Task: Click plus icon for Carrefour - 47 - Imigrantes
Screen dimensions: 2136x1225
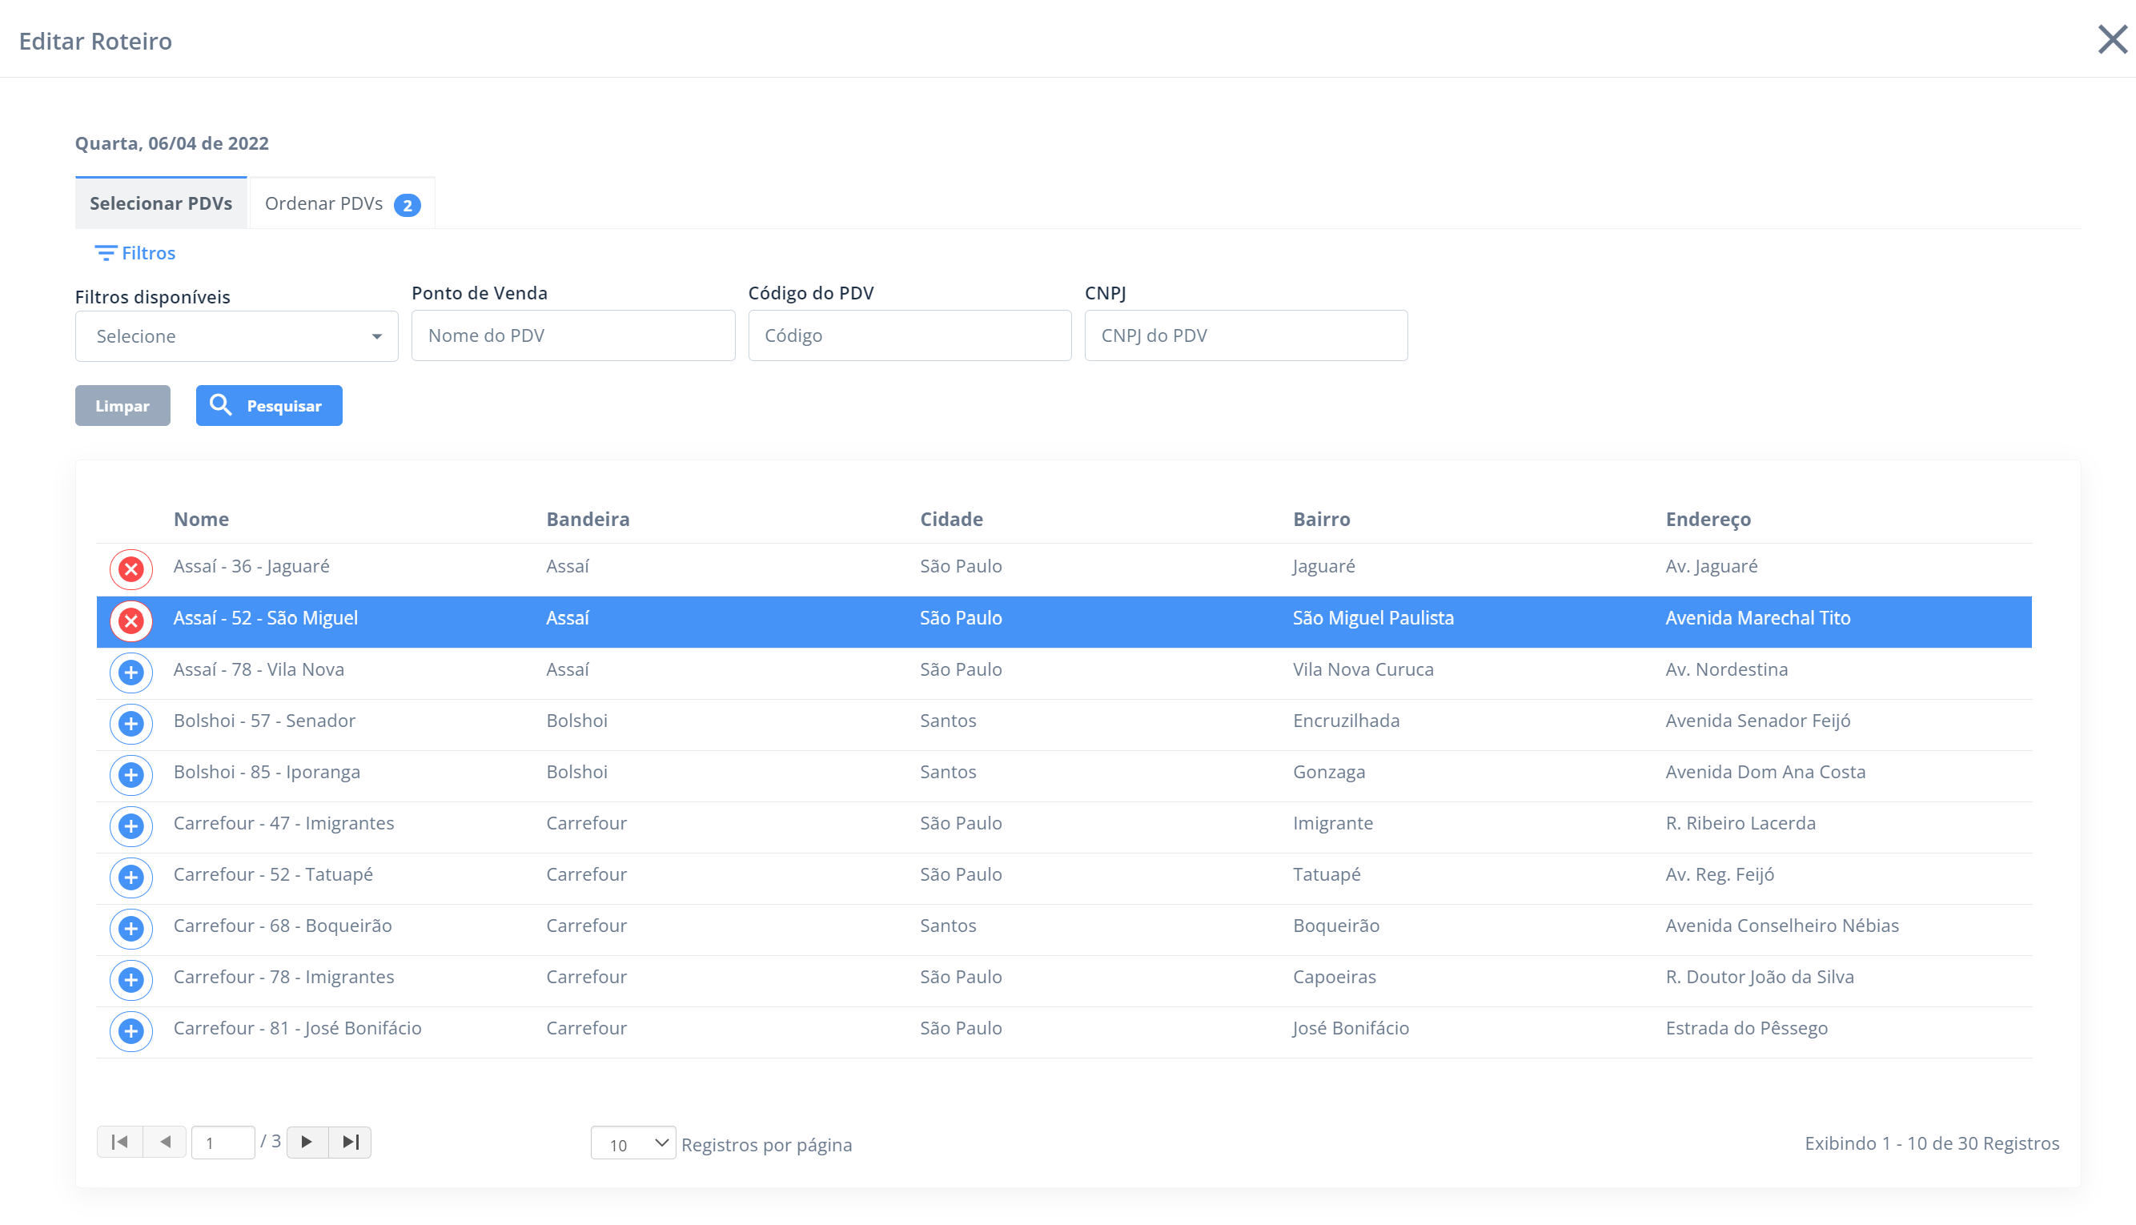Action: [131, 826]
